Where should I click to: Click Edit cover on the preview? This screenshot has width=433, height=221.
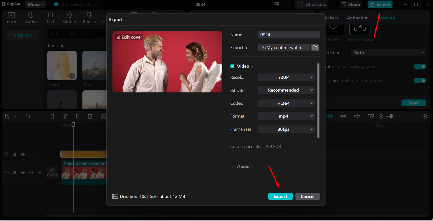[x=129, y=37]
